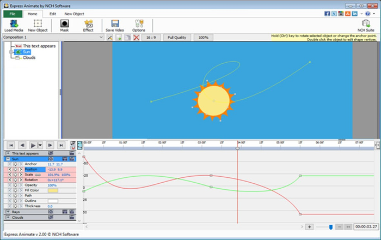Collapse the Sun timeline layer
The height and width of the screenshot is (240, 381).
click(8, 159)
